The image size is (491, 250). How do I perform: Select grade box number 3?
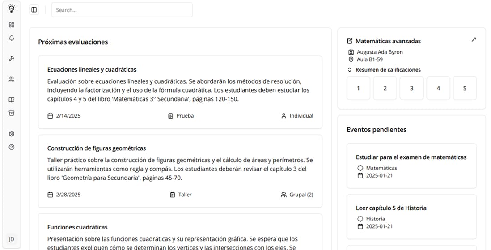[x=411, y=89]
